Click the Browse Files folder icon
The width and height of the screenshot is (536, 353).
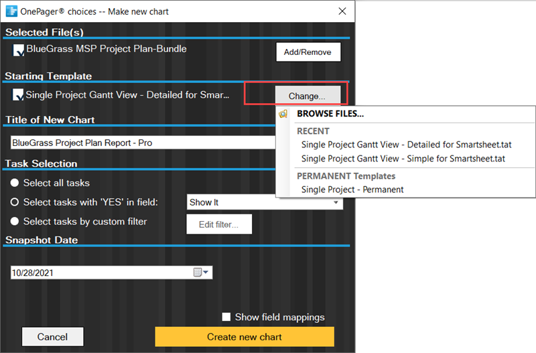point(283,114)
